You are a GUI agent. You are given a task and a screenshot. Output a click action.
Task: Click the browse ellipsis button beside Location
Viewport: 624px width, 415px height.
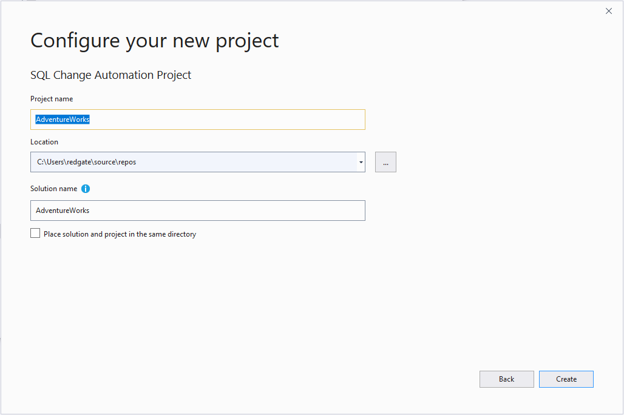click(x=385, y=162)
